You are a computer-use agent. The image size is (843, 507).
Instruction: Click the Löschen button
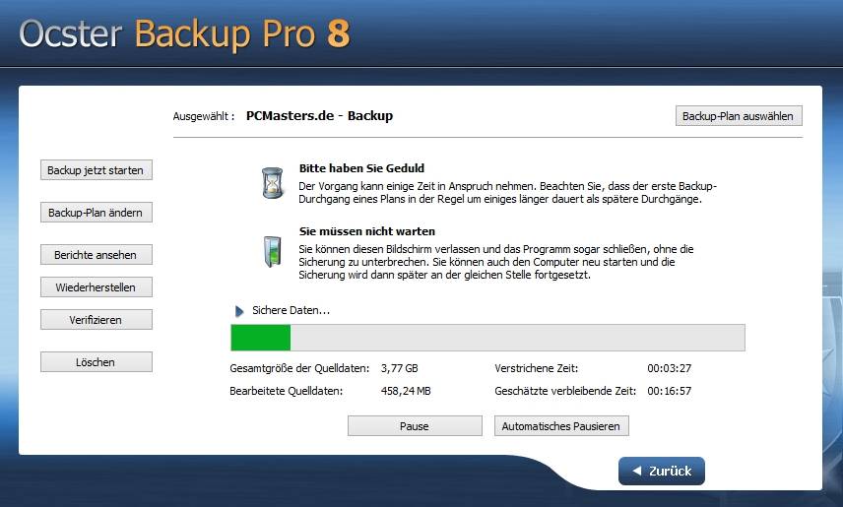click(97, 362)
